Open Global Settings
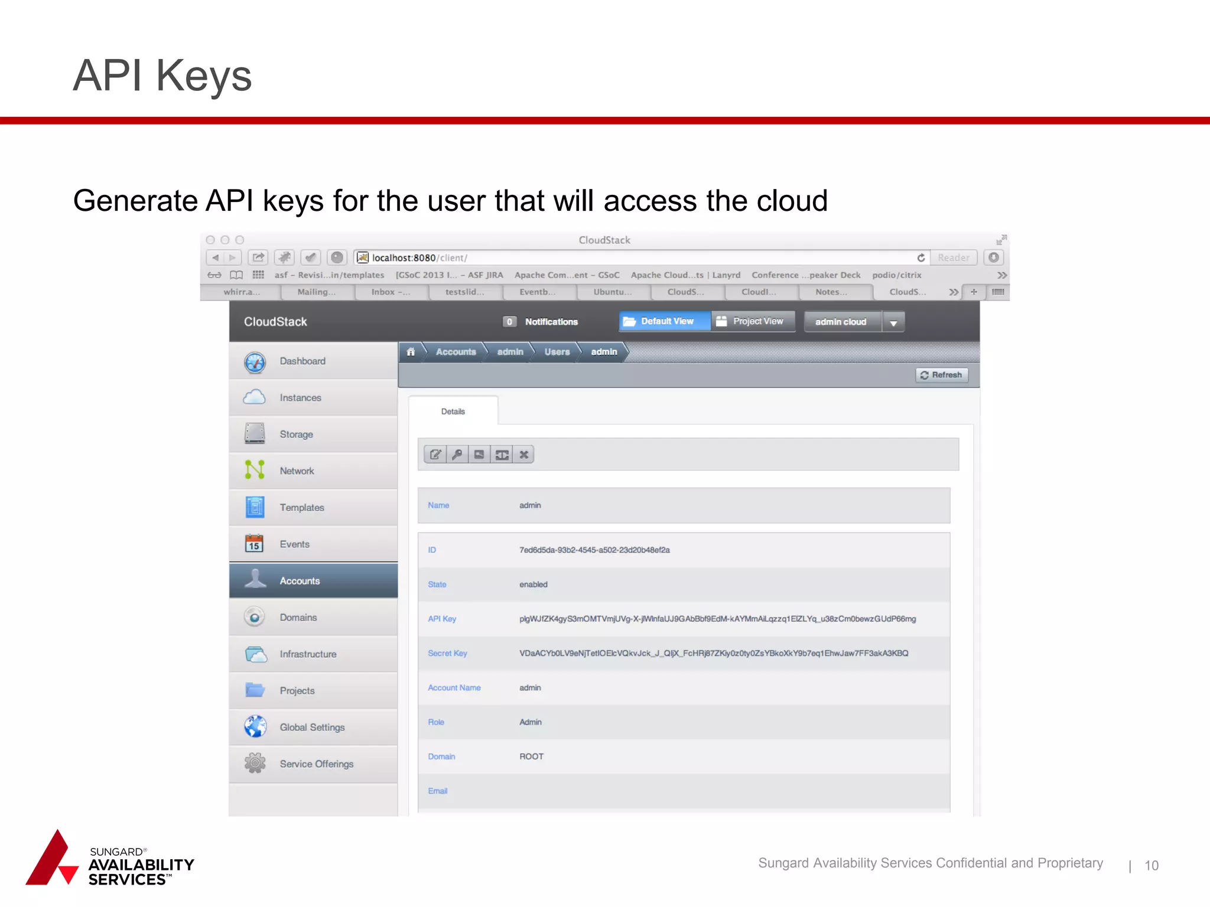Viewport: 1210px width, 907px height. [313, 727]
